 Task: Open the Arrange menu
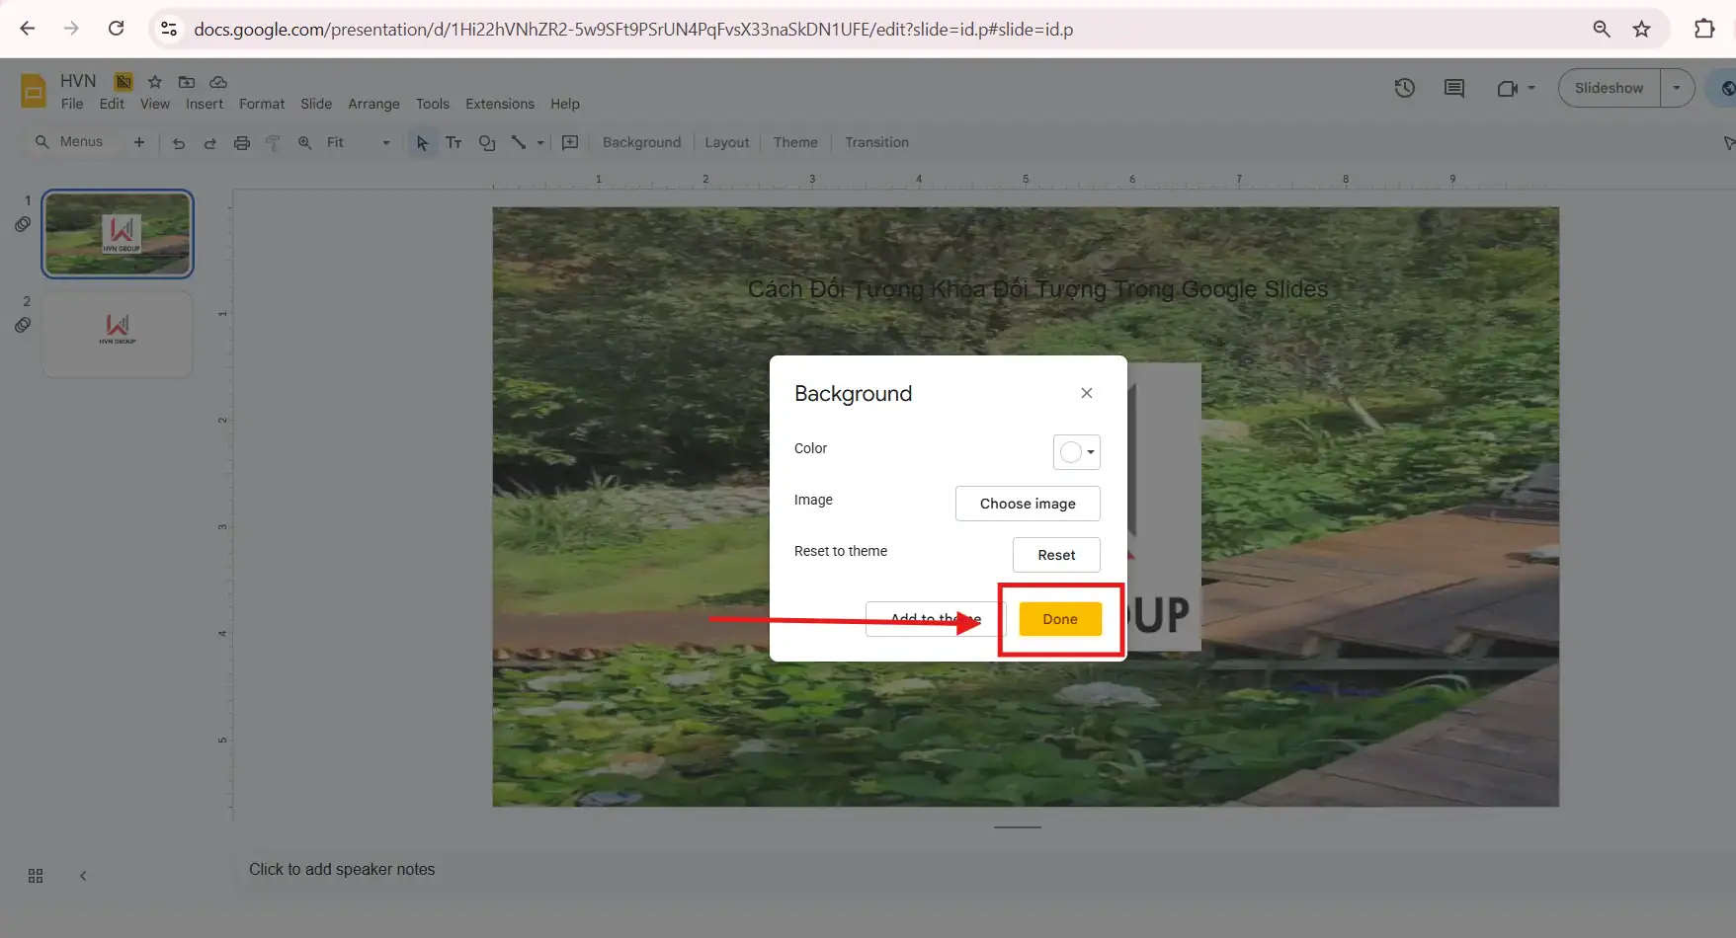[x=373, y=104]
